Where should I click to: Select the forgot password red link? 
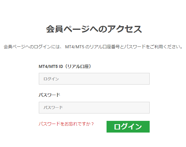(x=66, y=124)
